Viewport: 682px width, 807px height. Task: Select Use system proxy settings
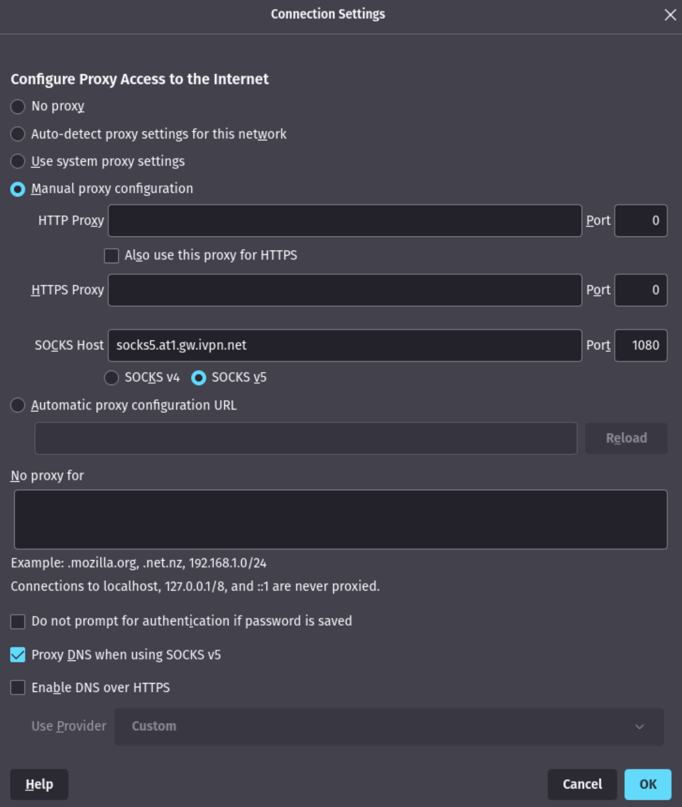[x=17, y=161]
